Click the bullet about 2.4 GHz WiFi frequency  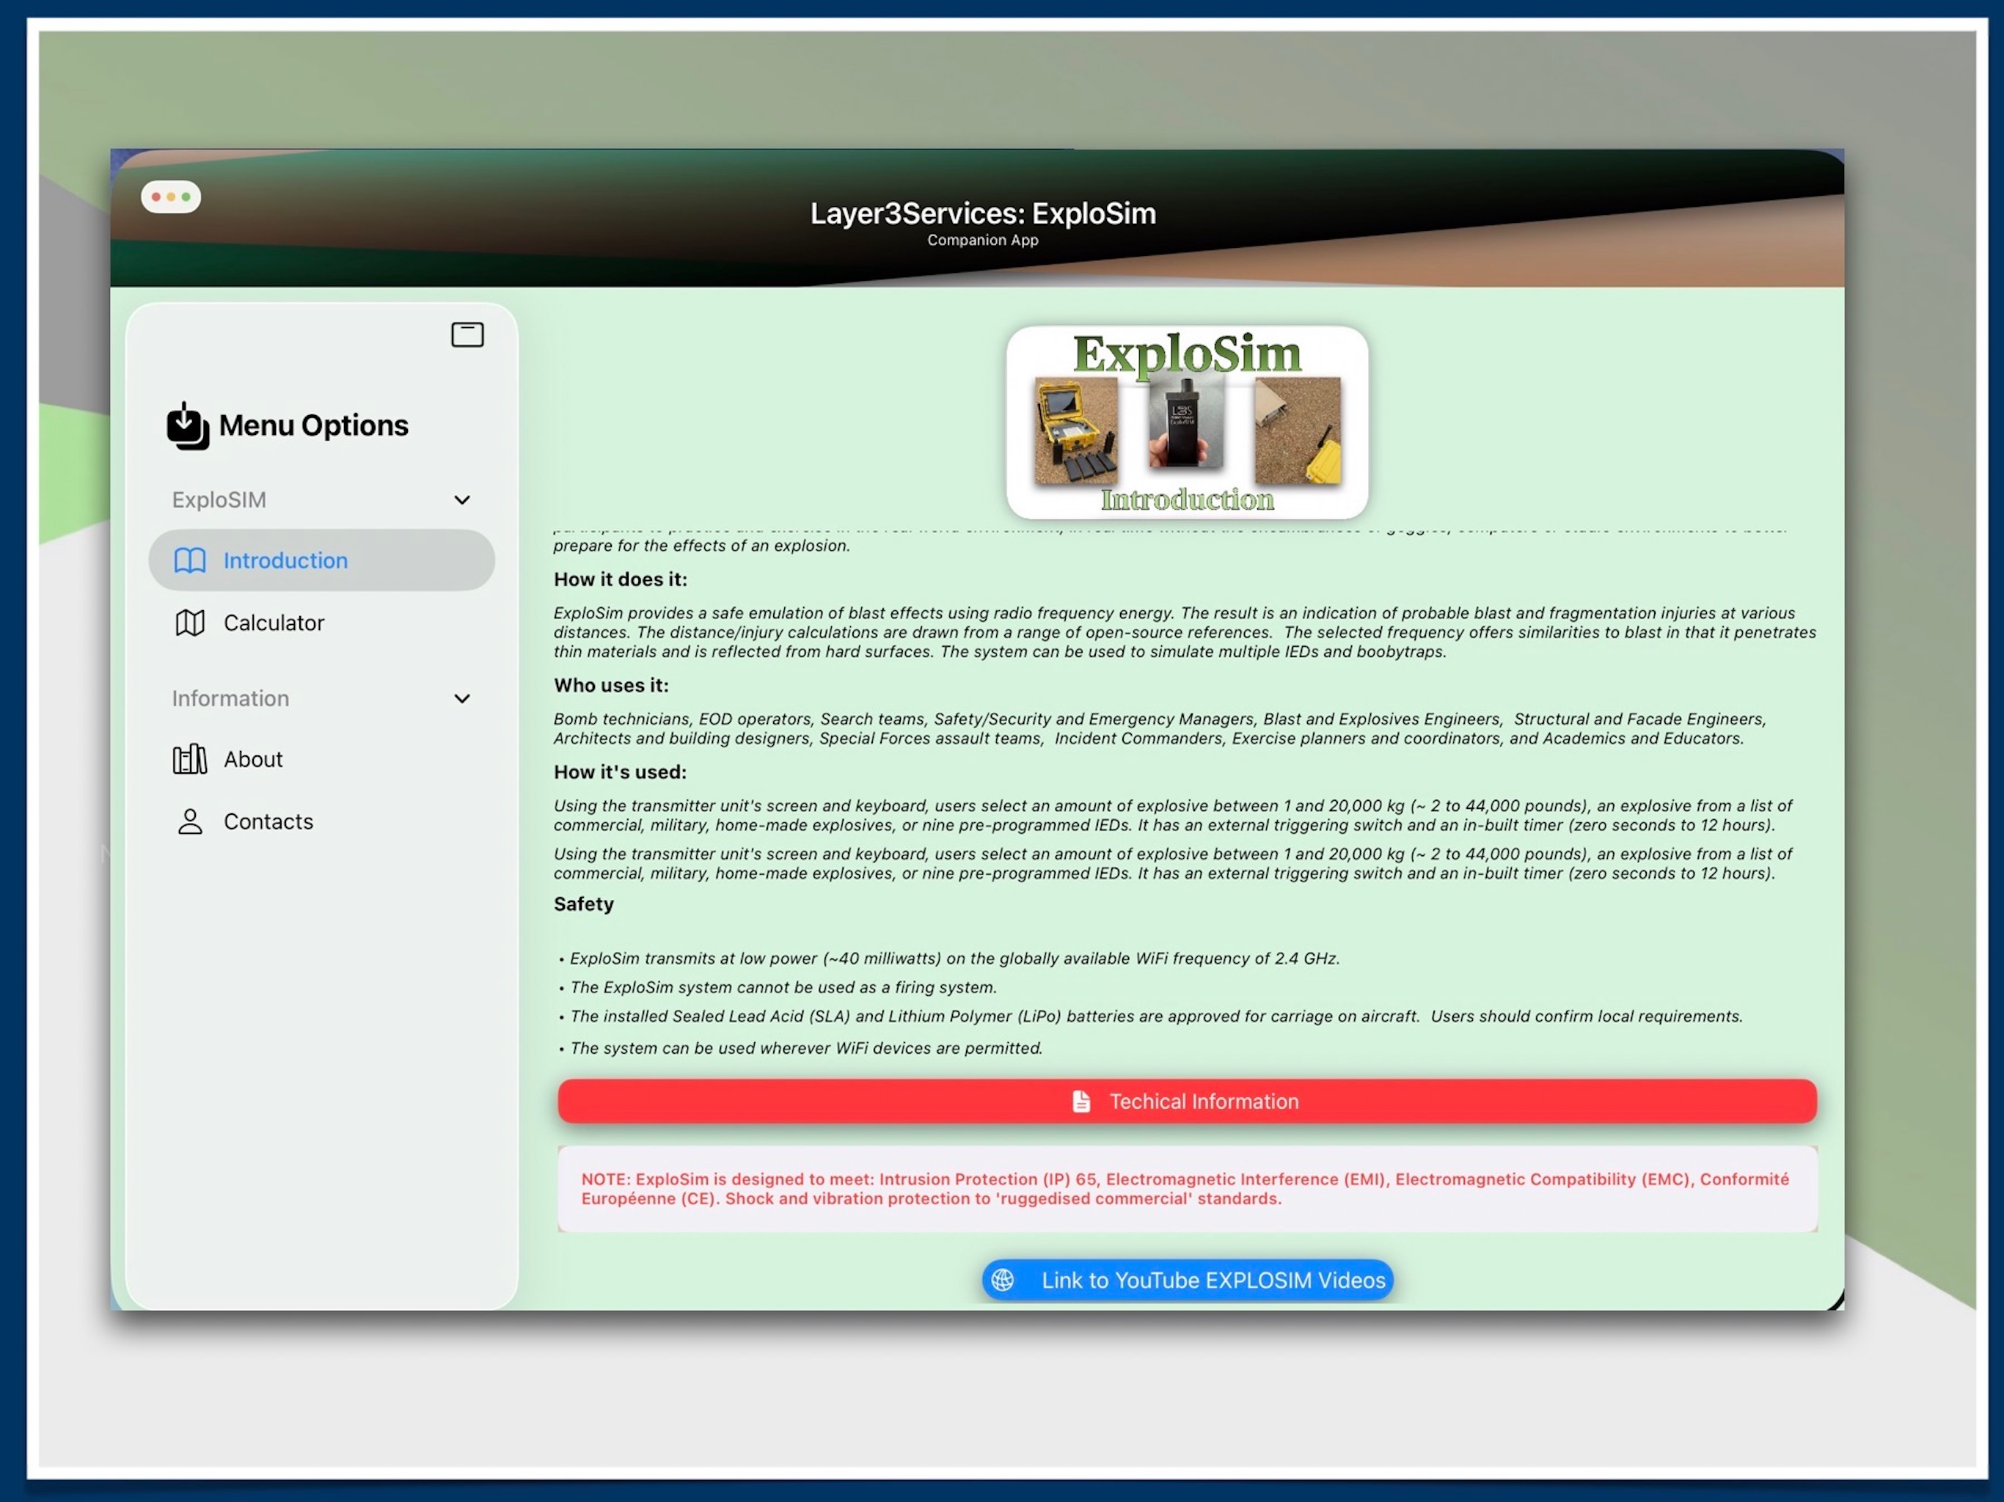tap(948, 958)
